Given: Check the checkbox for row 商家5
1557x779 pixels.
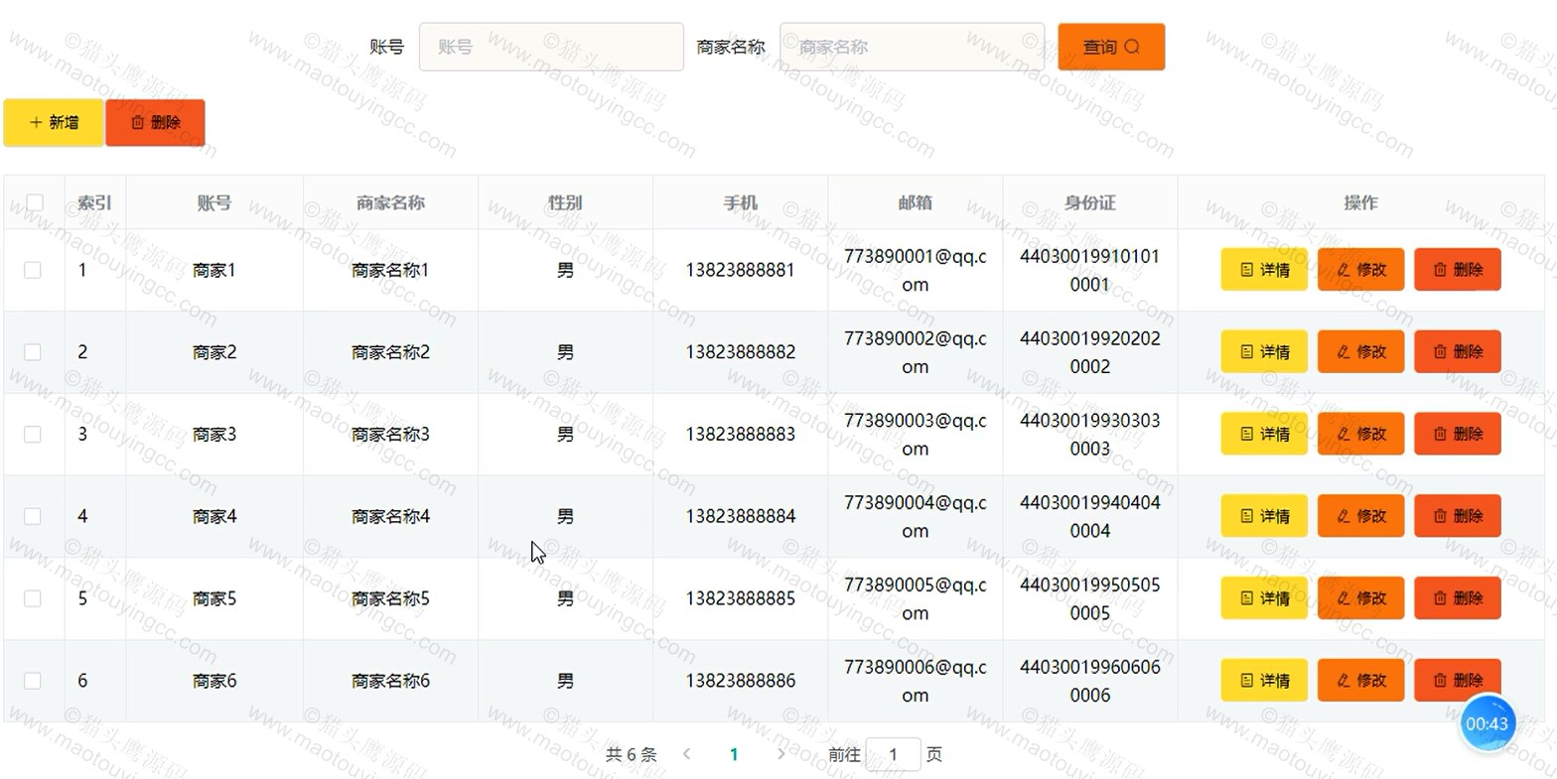Looking at the screenshot, I should point(33,598).
